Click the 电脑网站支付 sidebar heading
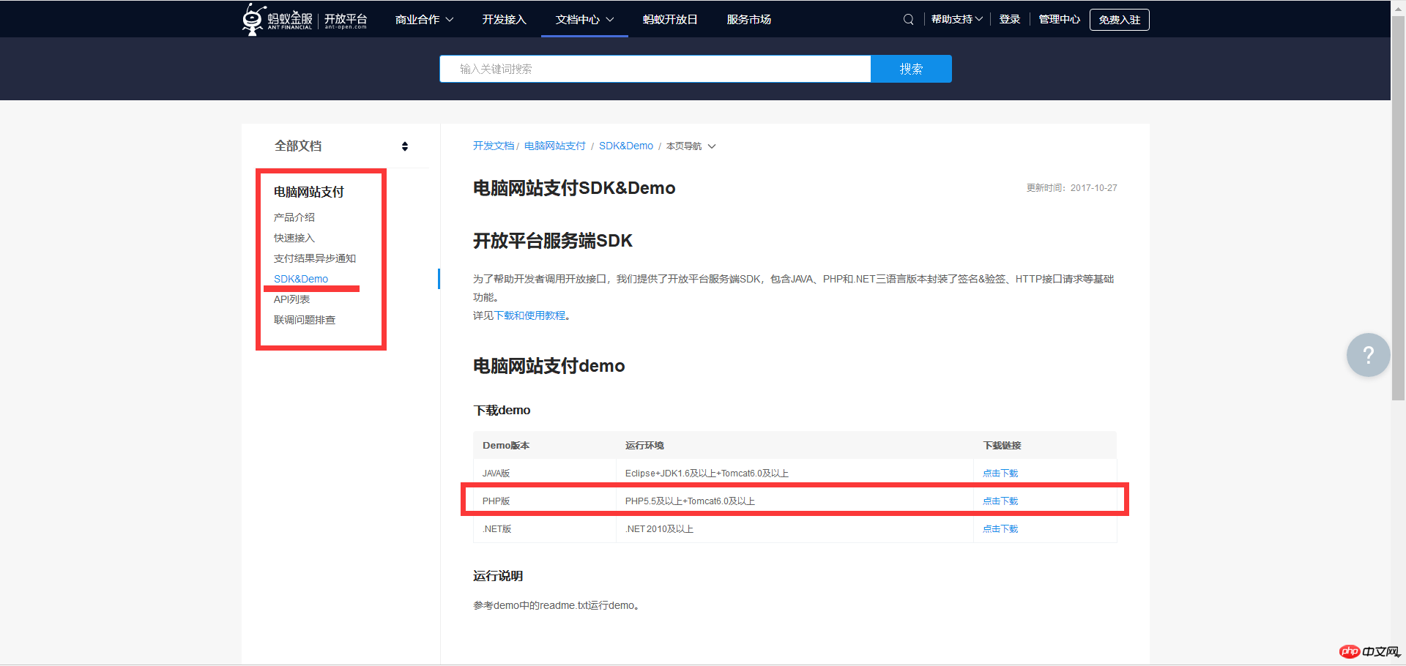 (309, 192)
